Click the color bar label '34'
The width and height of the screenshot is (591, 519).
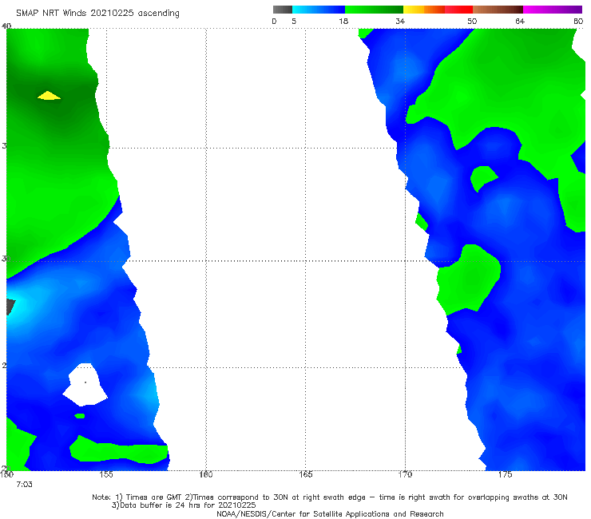[400, 21]
